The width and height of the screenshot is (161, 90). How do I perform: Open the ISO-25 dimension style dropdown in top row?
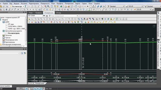(142, 6)
